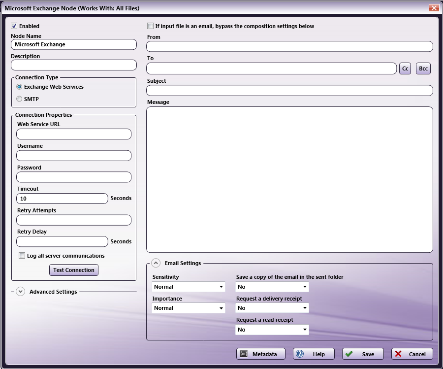Click the Timeout value field

pyautogui.click(x=62, y=199)
